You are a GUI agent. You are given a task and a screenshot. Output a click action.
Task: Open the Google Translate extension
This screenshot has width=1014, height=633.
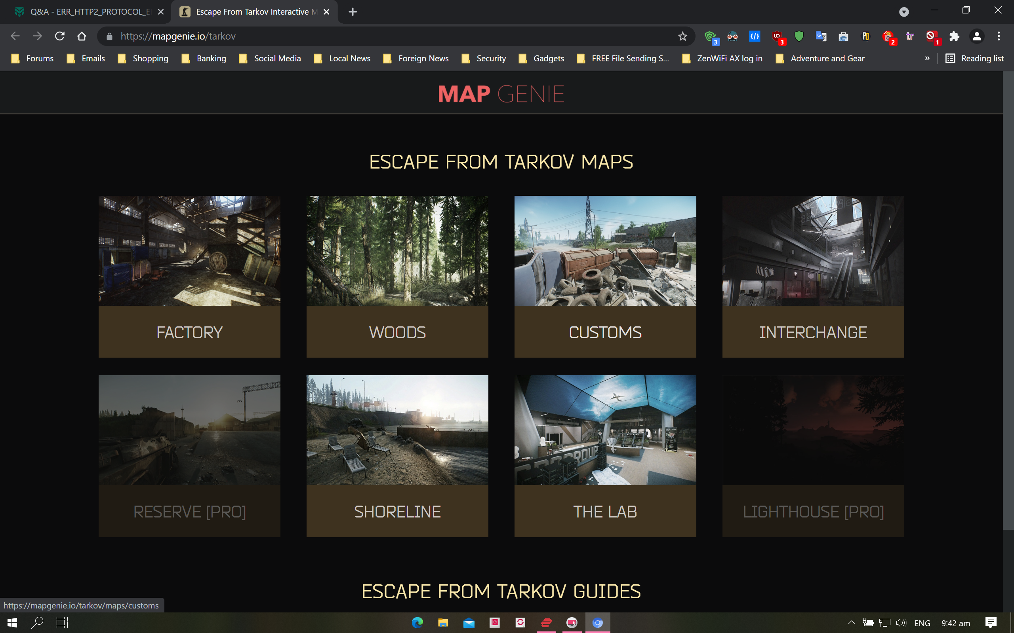[x=821, y=36]
